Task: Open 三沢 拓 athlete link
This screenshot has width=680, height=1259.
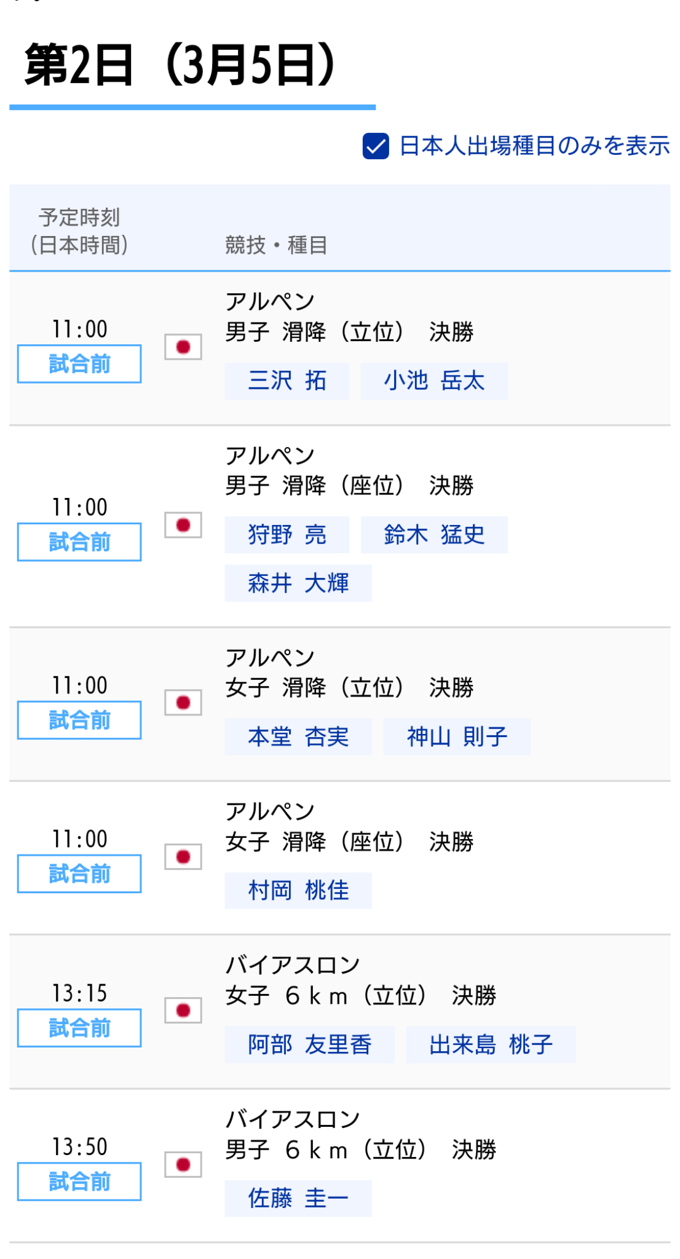Action: point(287,381)
